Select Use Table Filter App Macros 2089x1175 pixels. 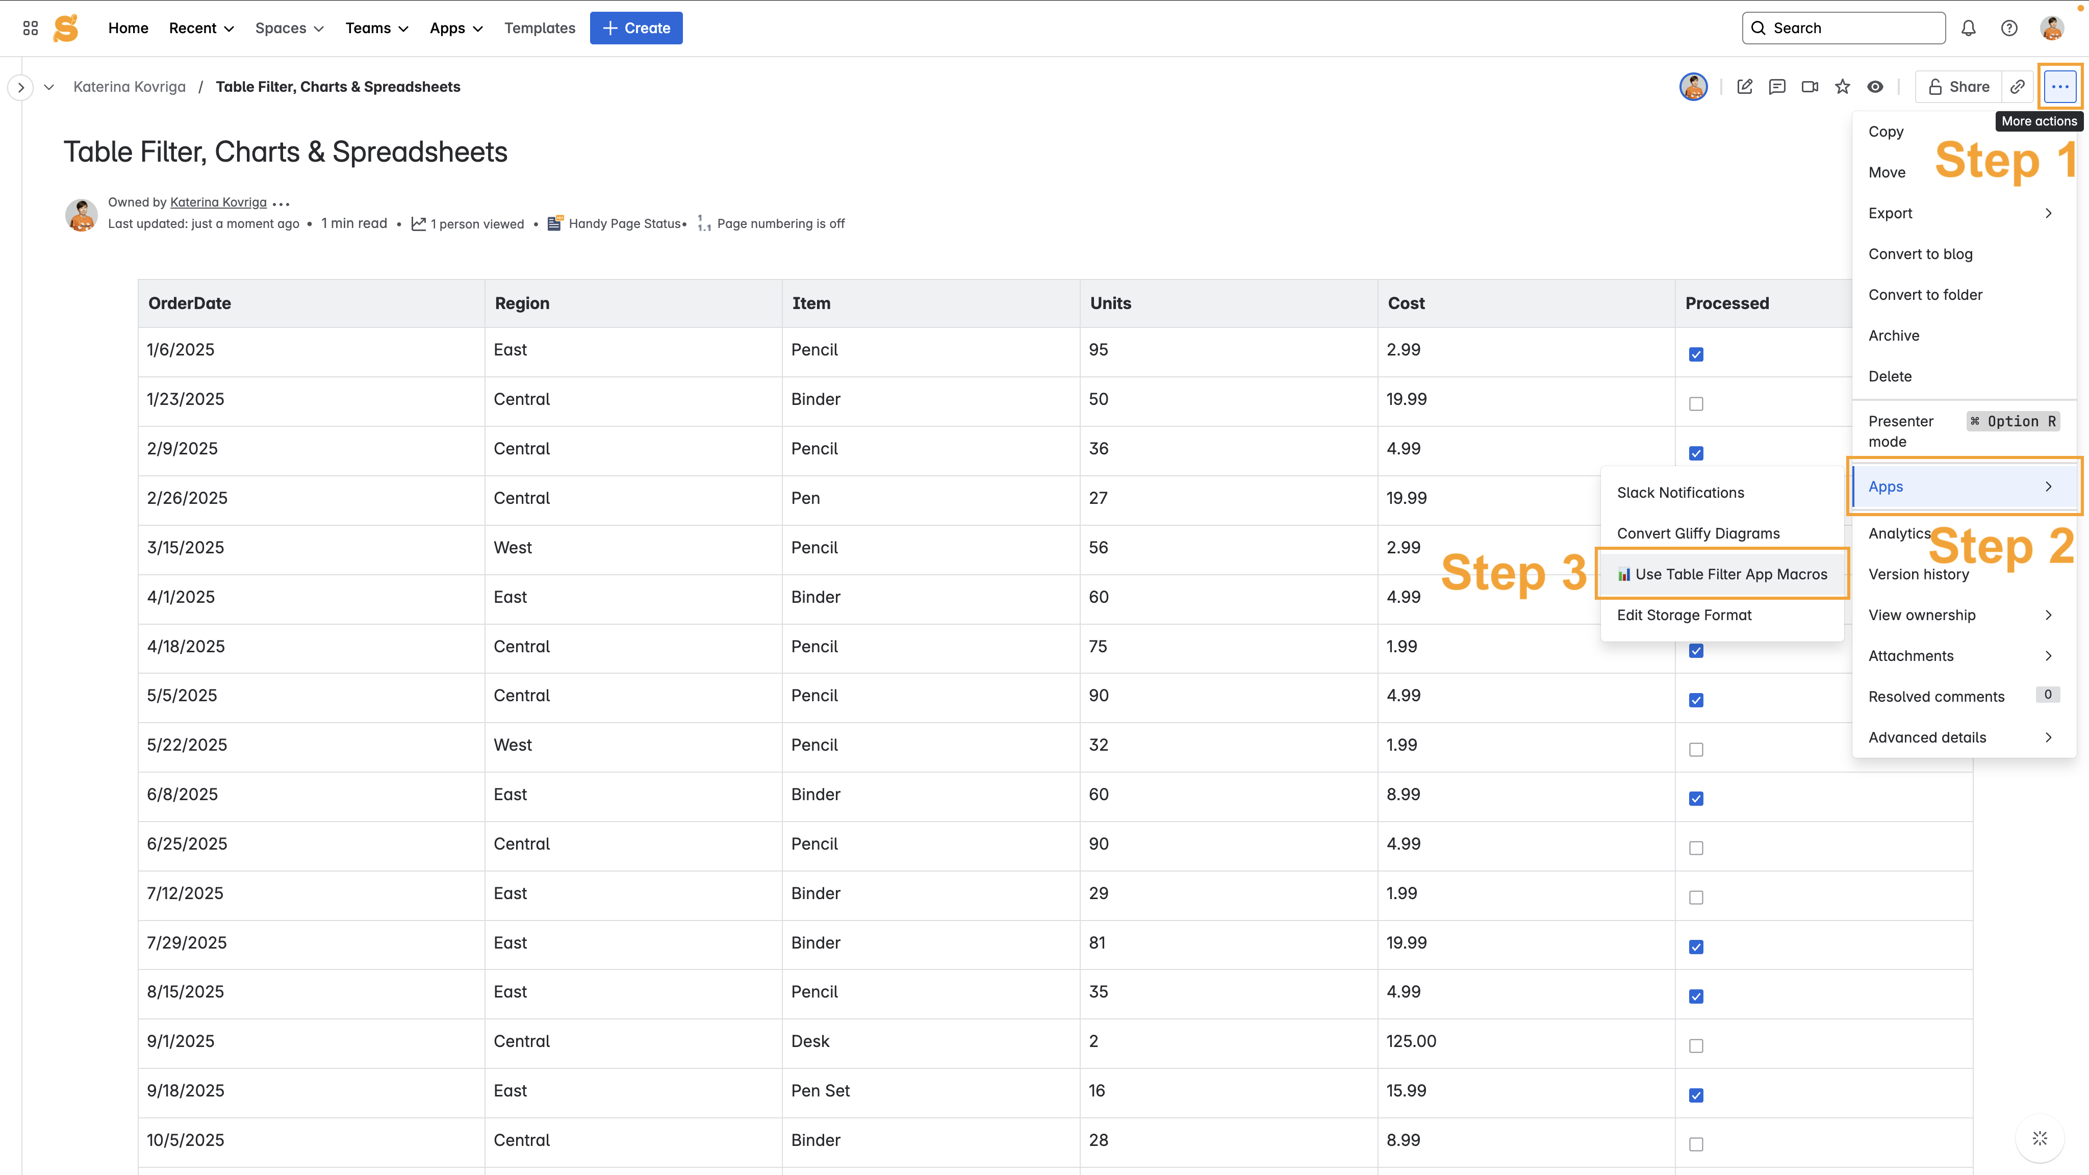coord(1722,574)
